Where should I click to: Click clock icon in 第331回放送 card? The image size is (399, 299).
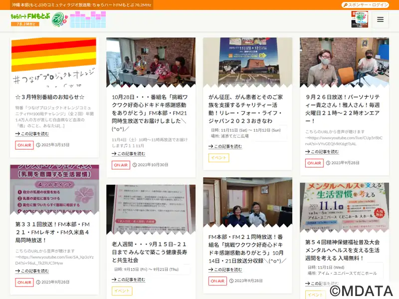pos(38,282)
